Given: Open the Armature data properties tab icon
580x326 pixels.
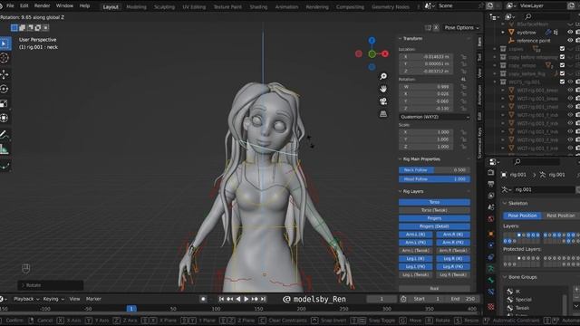Looking at the screenshot, I should pos(491,269).
